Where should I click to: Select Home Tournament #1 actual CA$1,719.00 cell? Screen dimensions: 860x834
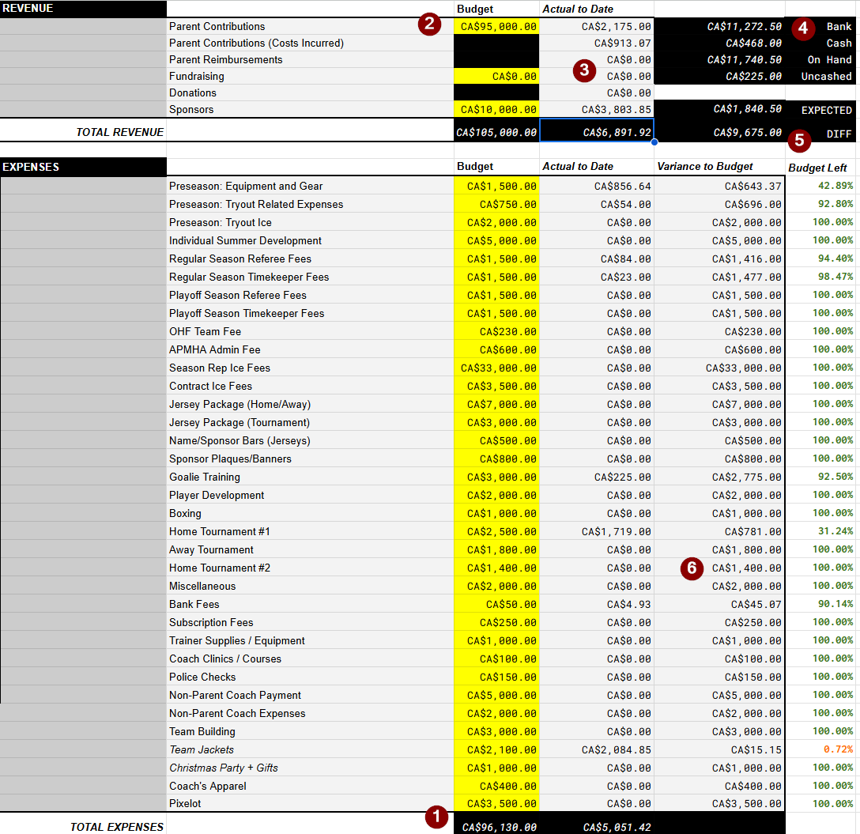597,531
